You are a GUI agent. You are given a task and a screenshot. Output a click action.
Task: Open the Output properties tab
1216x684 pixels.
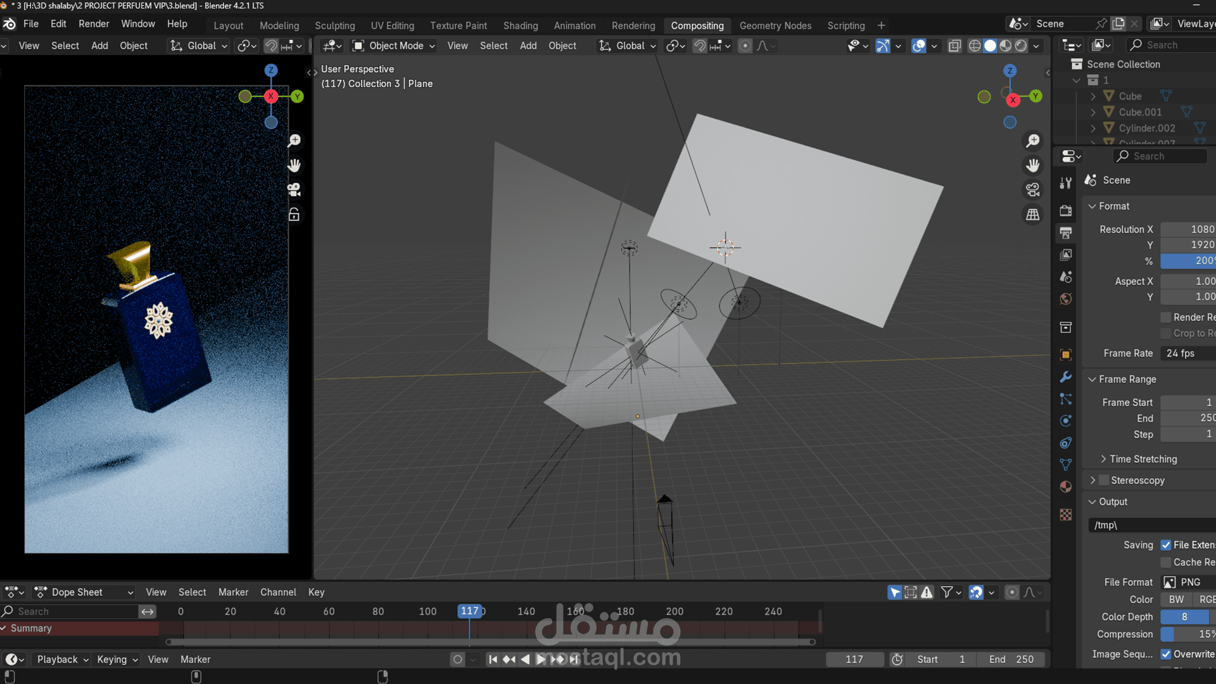pyautogui.click(x=1066, y=232)
